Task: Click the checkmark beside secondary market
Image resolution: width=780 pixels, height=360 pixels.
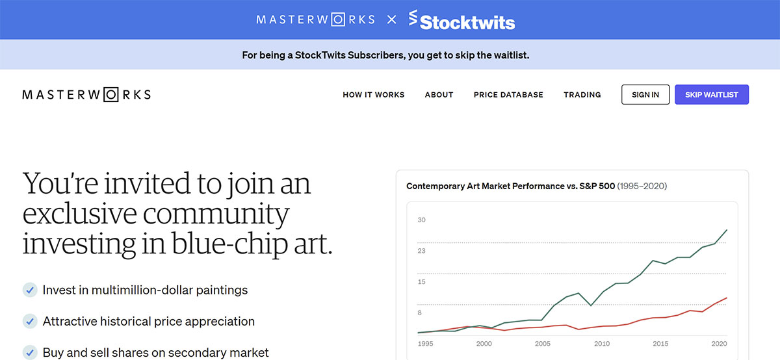Action: point(29,352)
